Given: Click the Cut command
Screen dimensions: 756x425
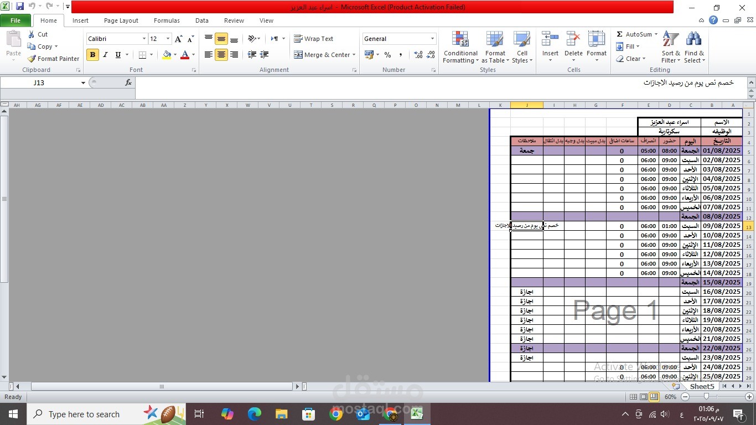Looking at the screenshot, I should (x=38, y=34).
